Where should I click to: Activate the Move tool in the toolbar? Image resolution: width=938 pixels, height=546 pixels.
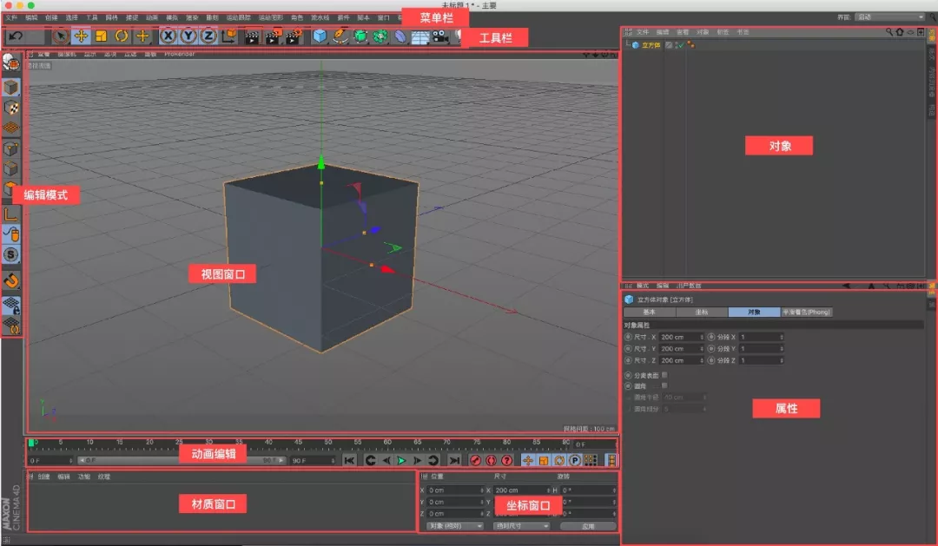[81, 36]
